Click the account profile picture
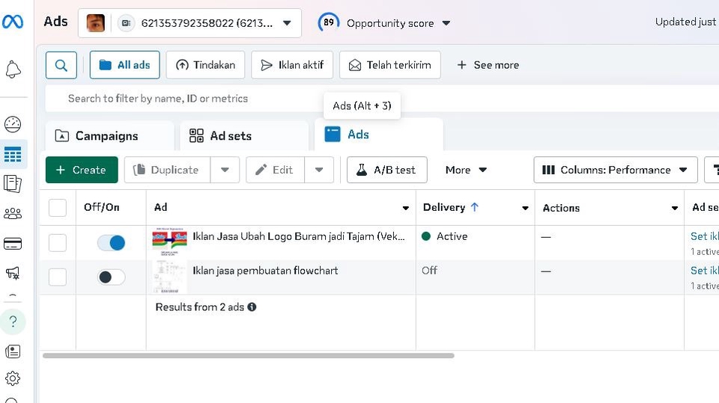The image size is (719, 403). (x=95, y=23)
